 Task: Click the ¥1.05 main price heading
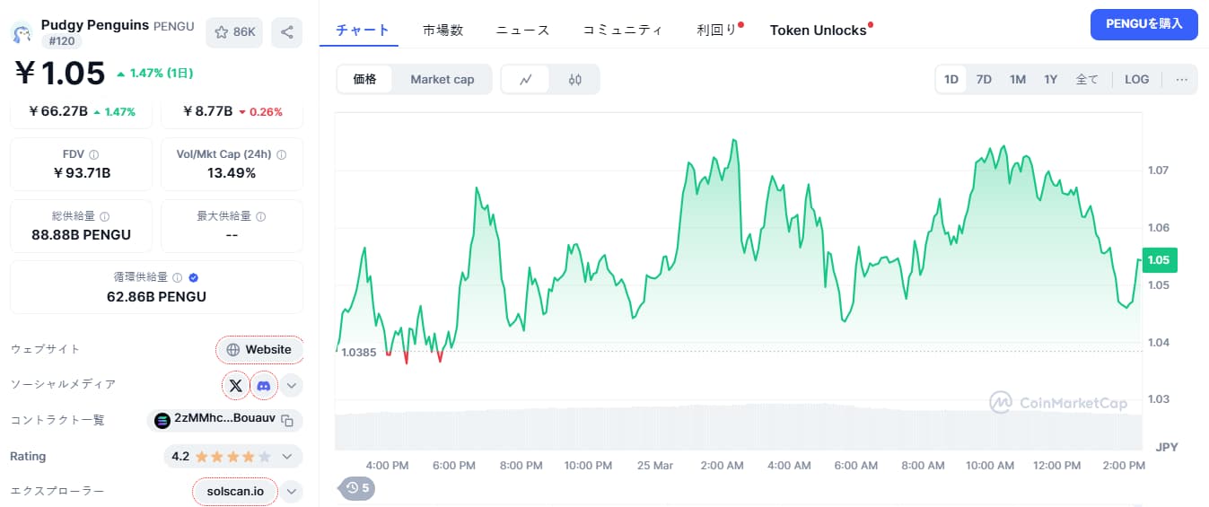click(59, 74)
